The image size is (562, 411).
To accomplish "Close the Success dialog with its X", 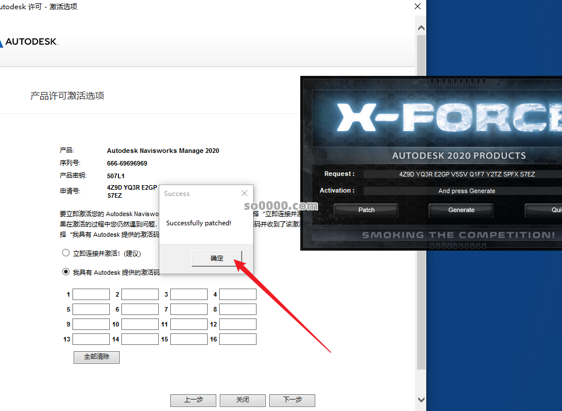I will point(244,194).
